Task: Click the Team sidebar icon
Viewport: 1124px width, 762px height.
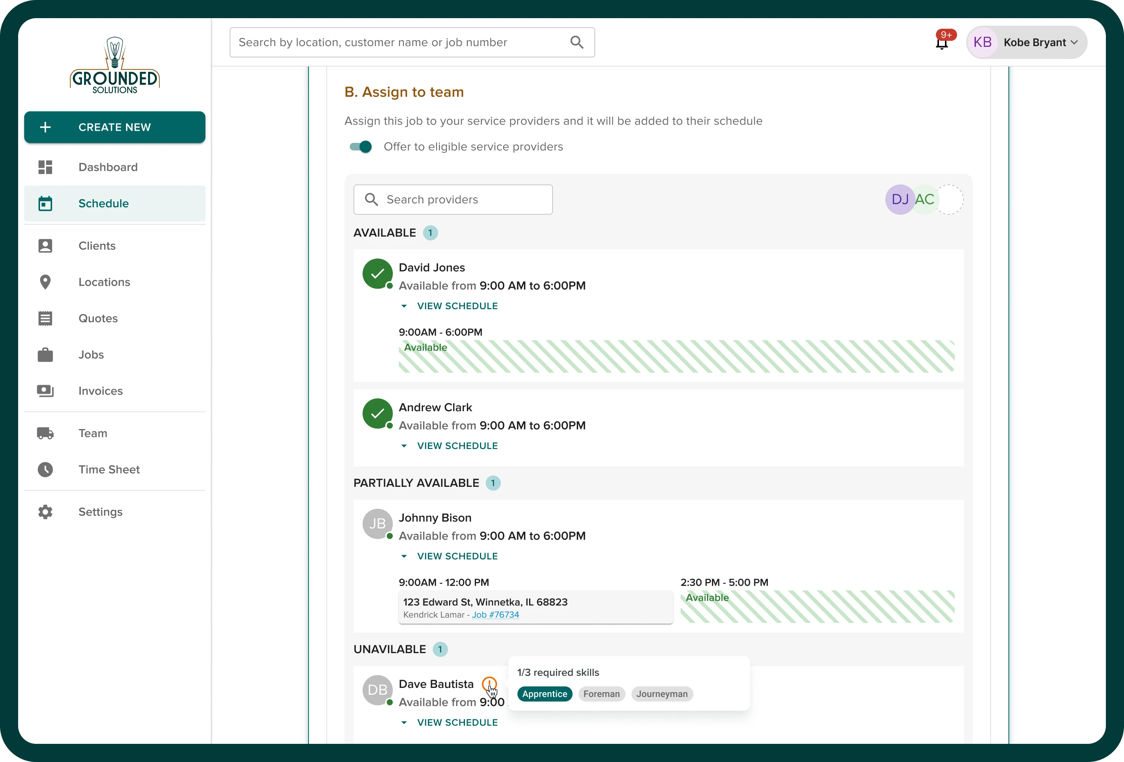Action: coord(45,433)
